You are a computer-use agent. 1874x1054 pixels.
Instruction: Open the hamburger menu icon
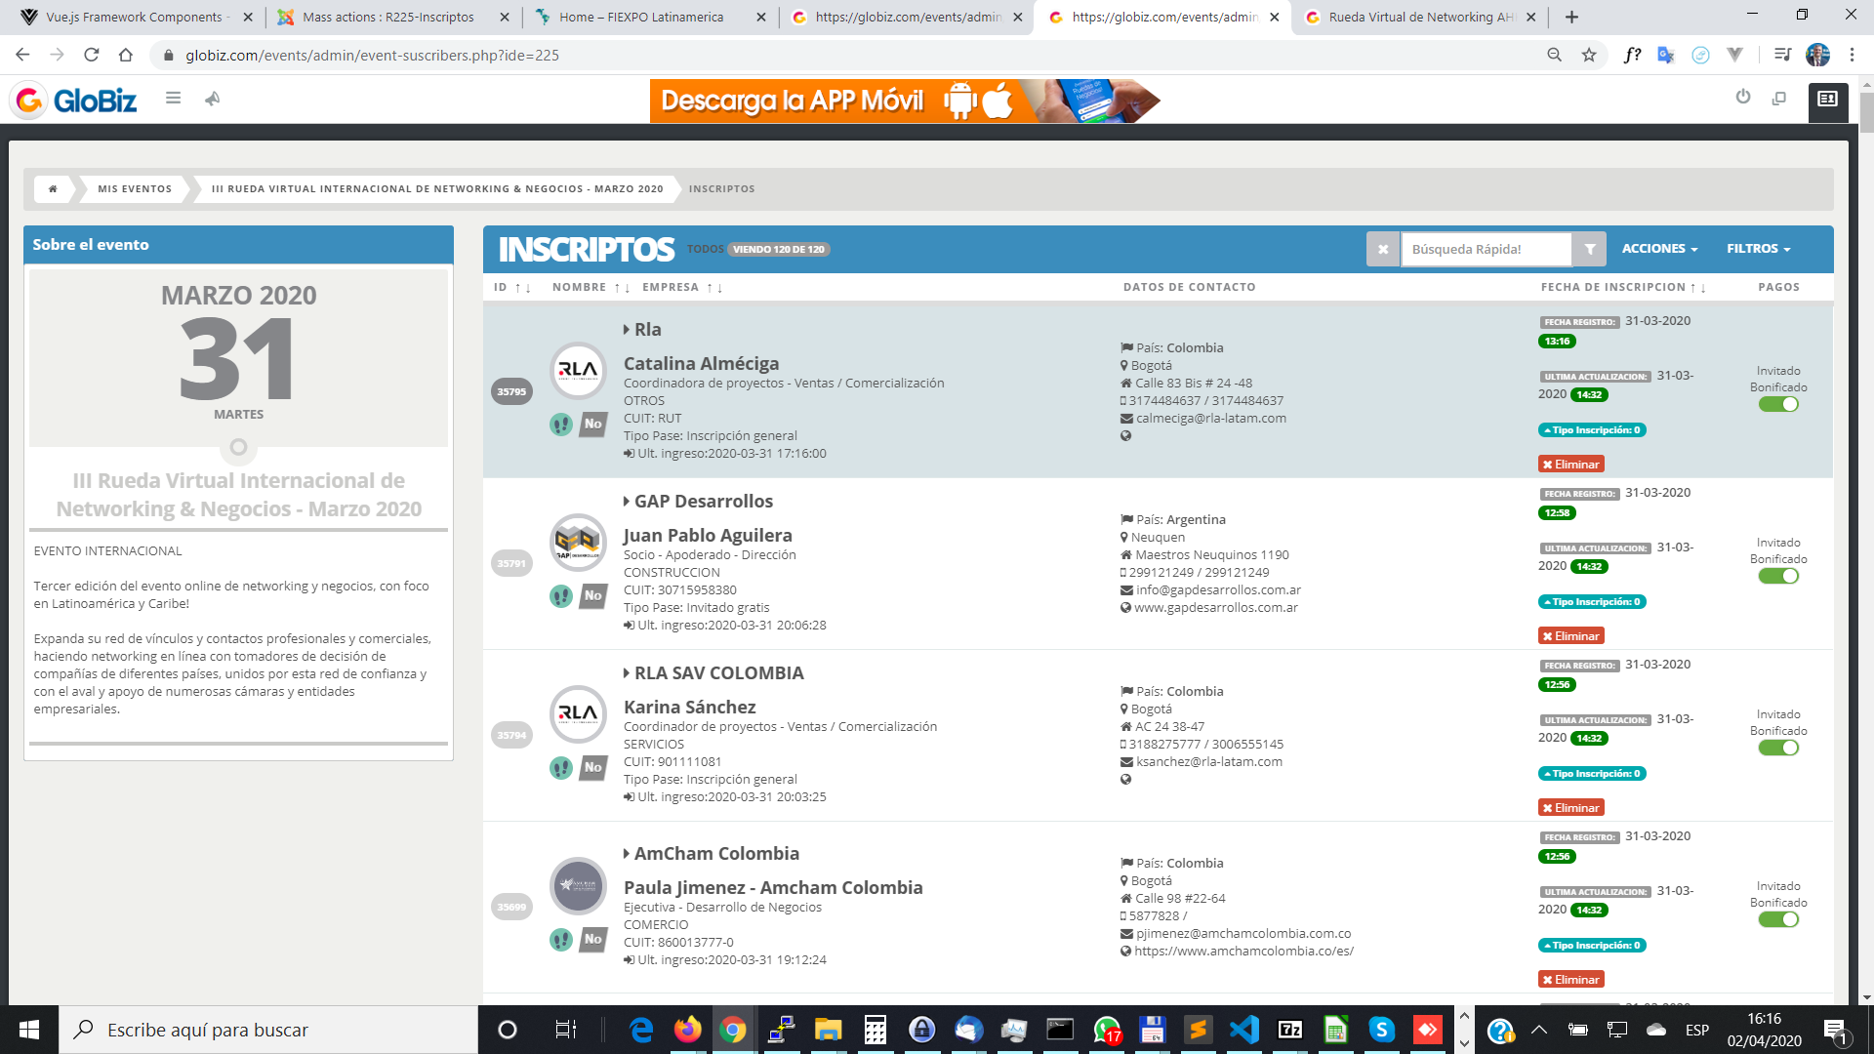tap(173, 98)
